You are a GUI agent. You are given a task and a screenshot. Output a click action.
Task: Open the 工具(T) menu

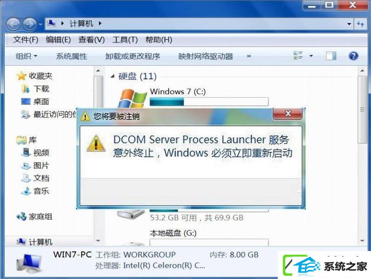point(125,40)
